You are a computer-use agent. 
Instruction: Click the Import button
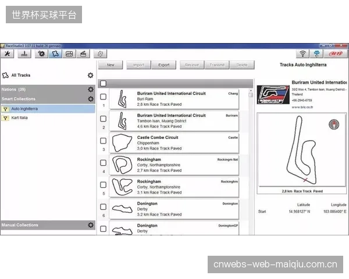pyautogui.click(x=138, y=65)
